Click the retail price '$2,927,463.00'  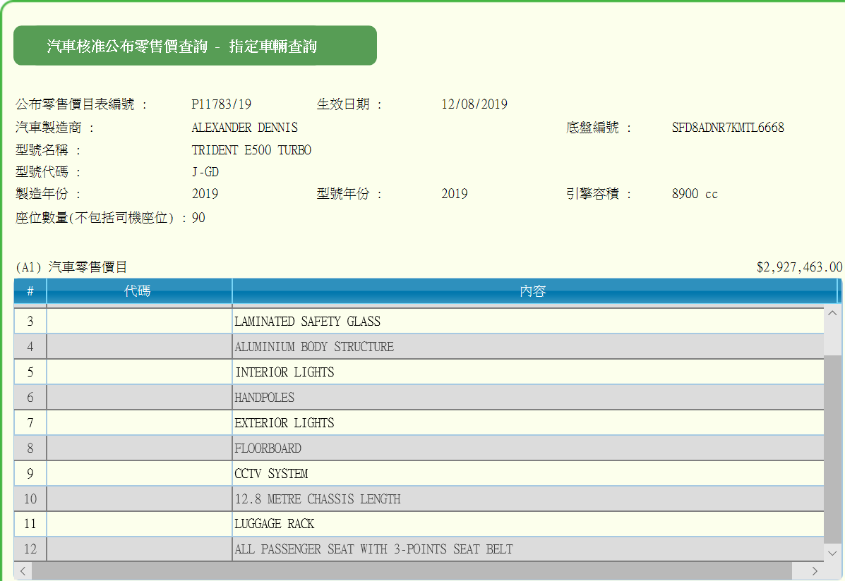[x=799, y=267]
